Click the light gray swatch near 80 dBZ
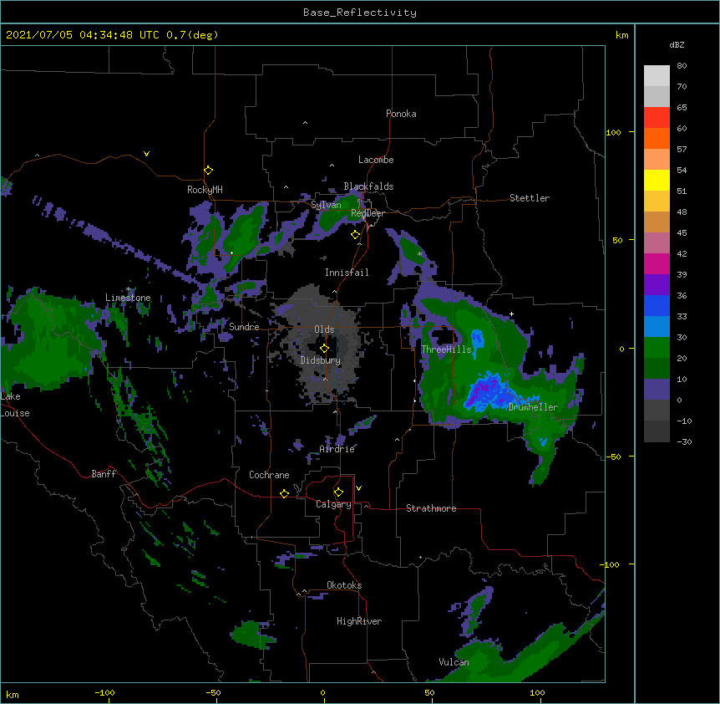Screen dimensions: 720x704 (x=657, y=75)
